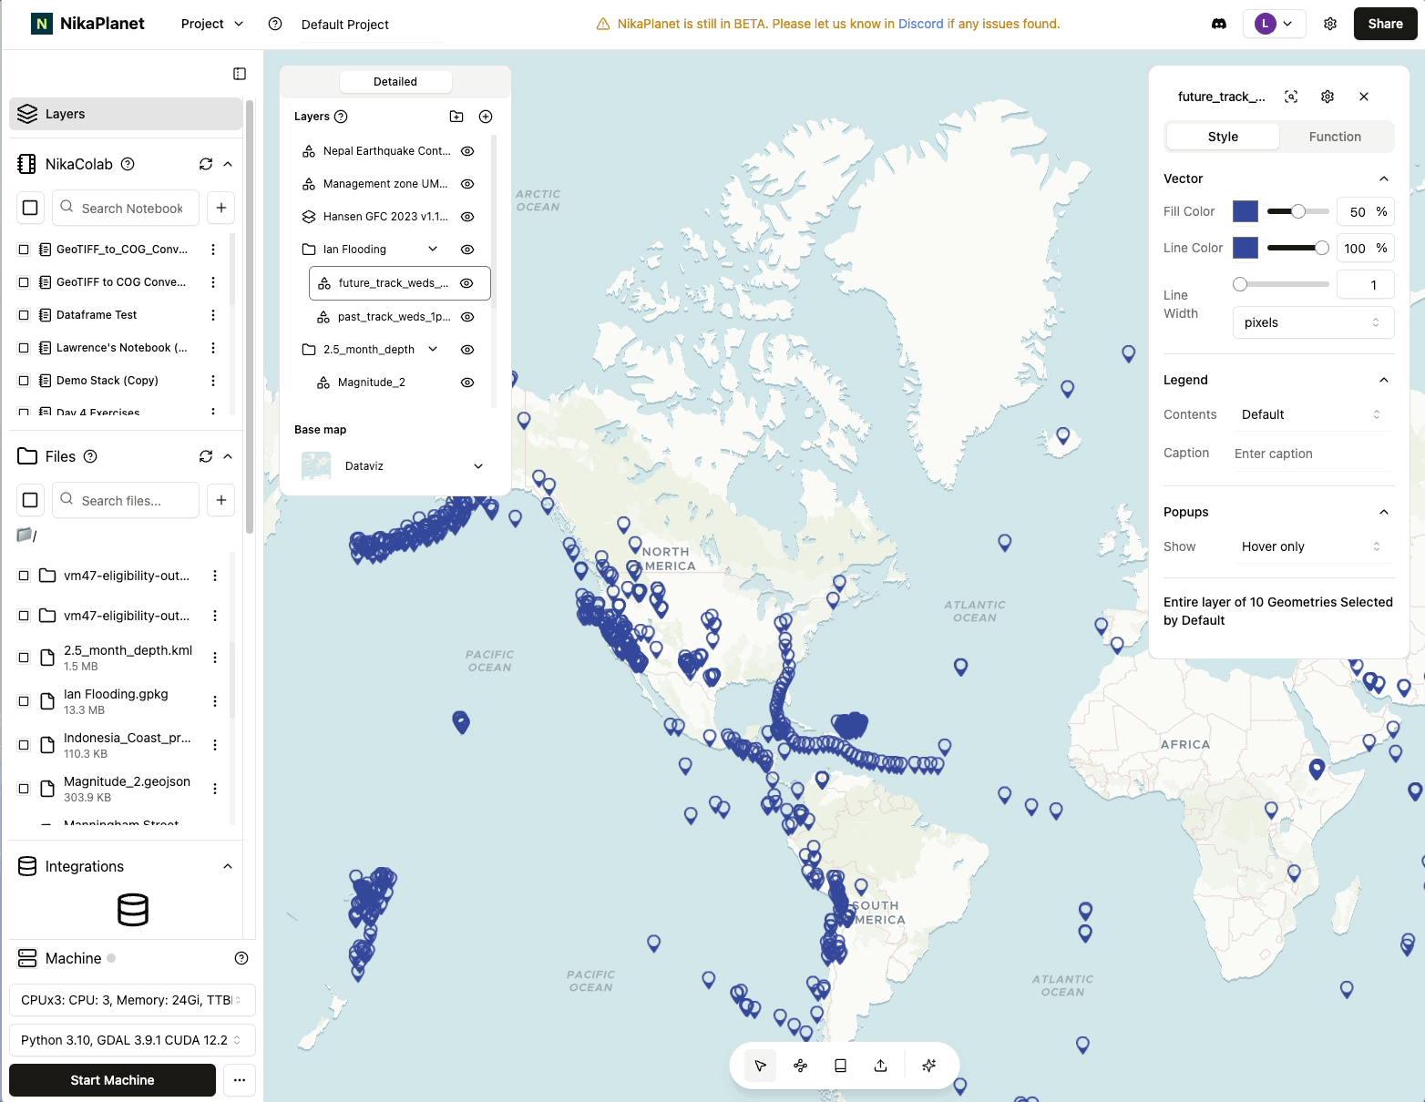Add a new file with plus button
The image size is (1425, 1102).
click(x=221, y=500)
